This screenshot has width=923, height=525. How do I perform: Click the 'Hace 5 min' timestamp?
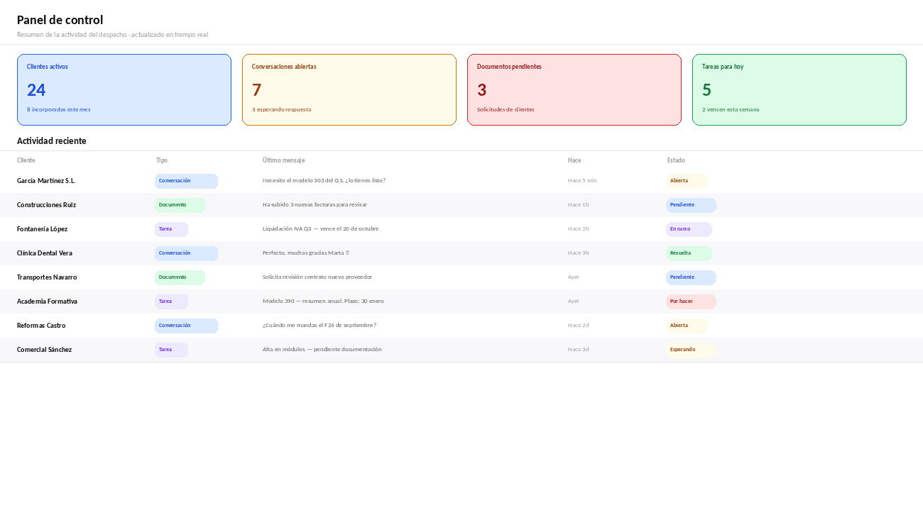coord(582,181)
